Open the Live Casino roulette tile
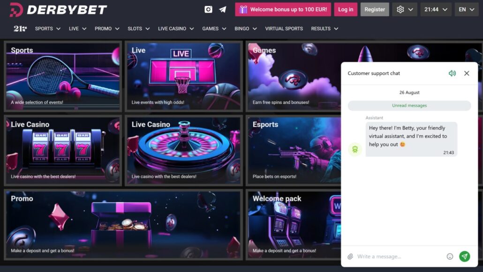Image resolution: width=483 pixels, height=272 pixels. [184, 150]
